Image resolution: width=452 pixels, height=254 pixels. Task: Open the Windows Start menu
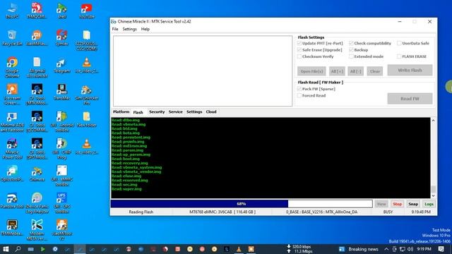pyautogui.click(x=6, y=249)
